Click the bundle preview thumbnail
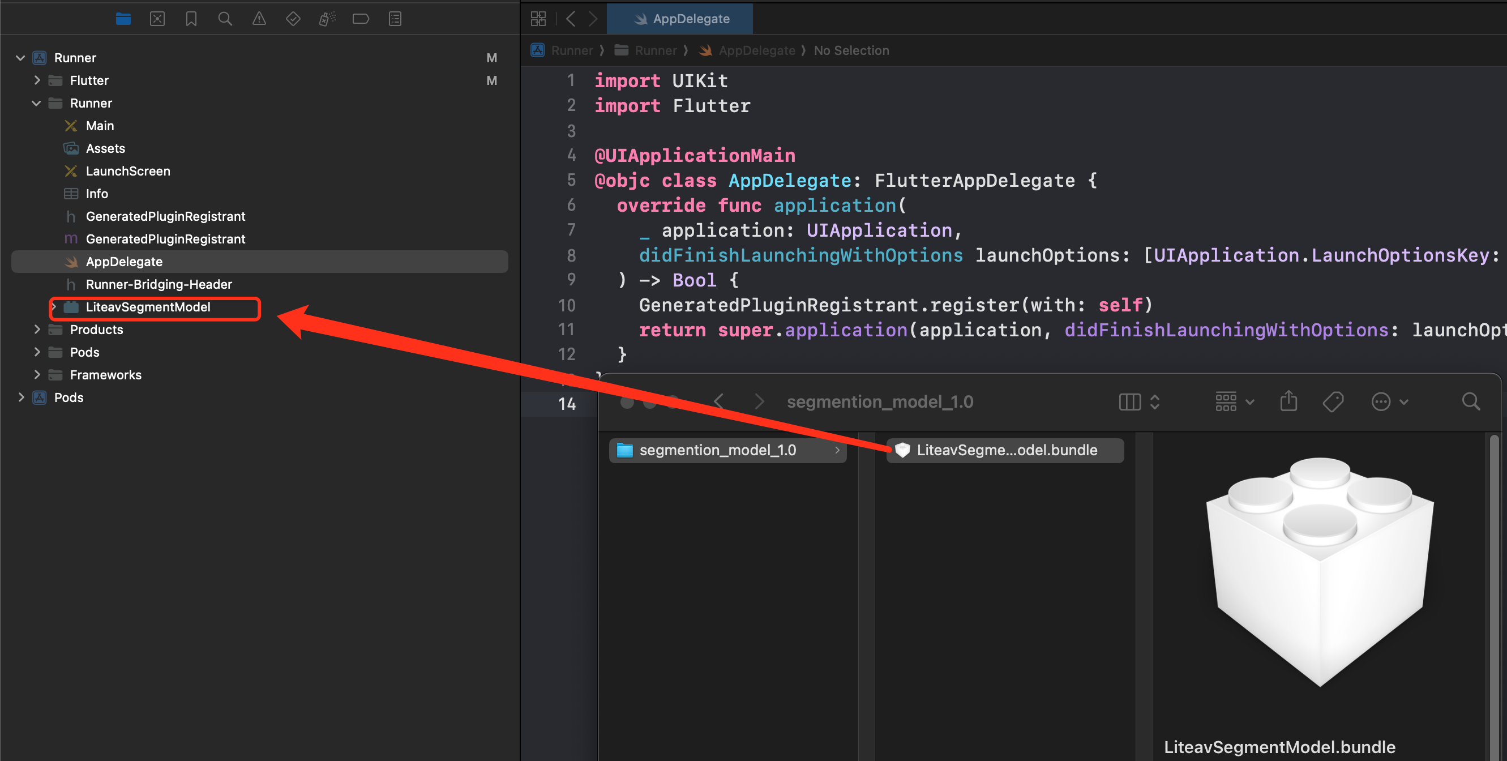Image resolution: width=1507 pixels, height=761 pixels. coord(1318,570)
